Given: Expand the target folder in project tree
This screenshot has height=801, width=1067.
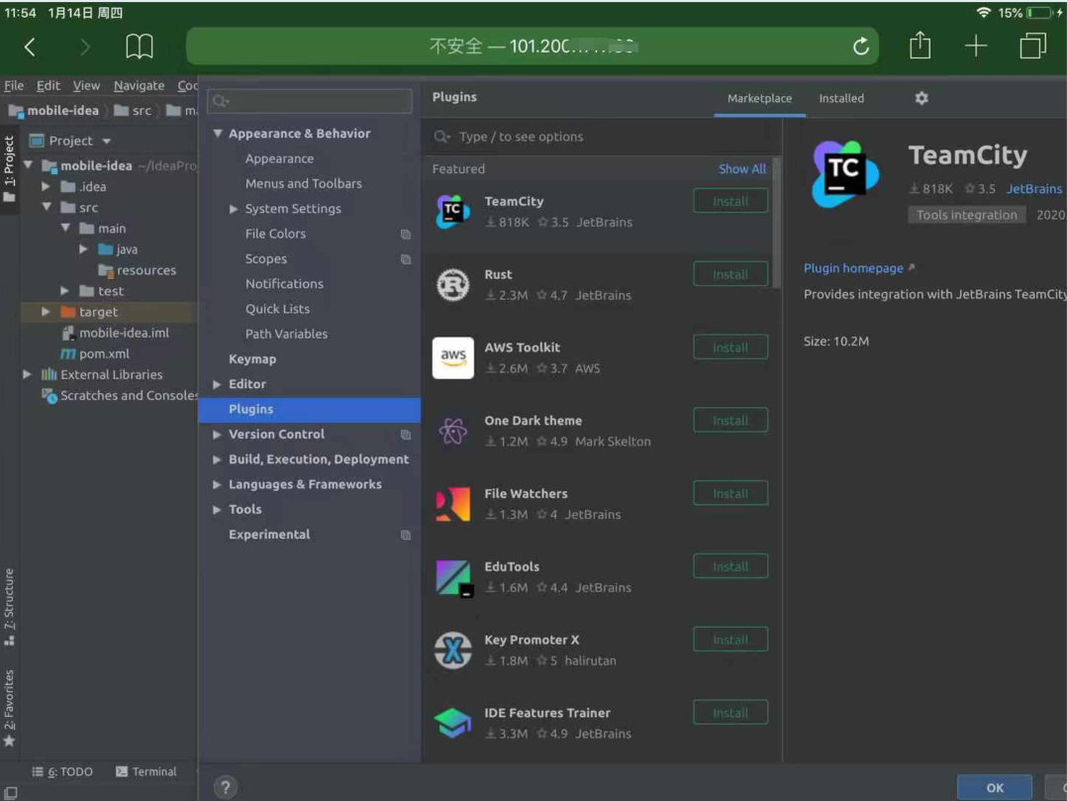Looking at the screenshot, I should coord(46,312).
